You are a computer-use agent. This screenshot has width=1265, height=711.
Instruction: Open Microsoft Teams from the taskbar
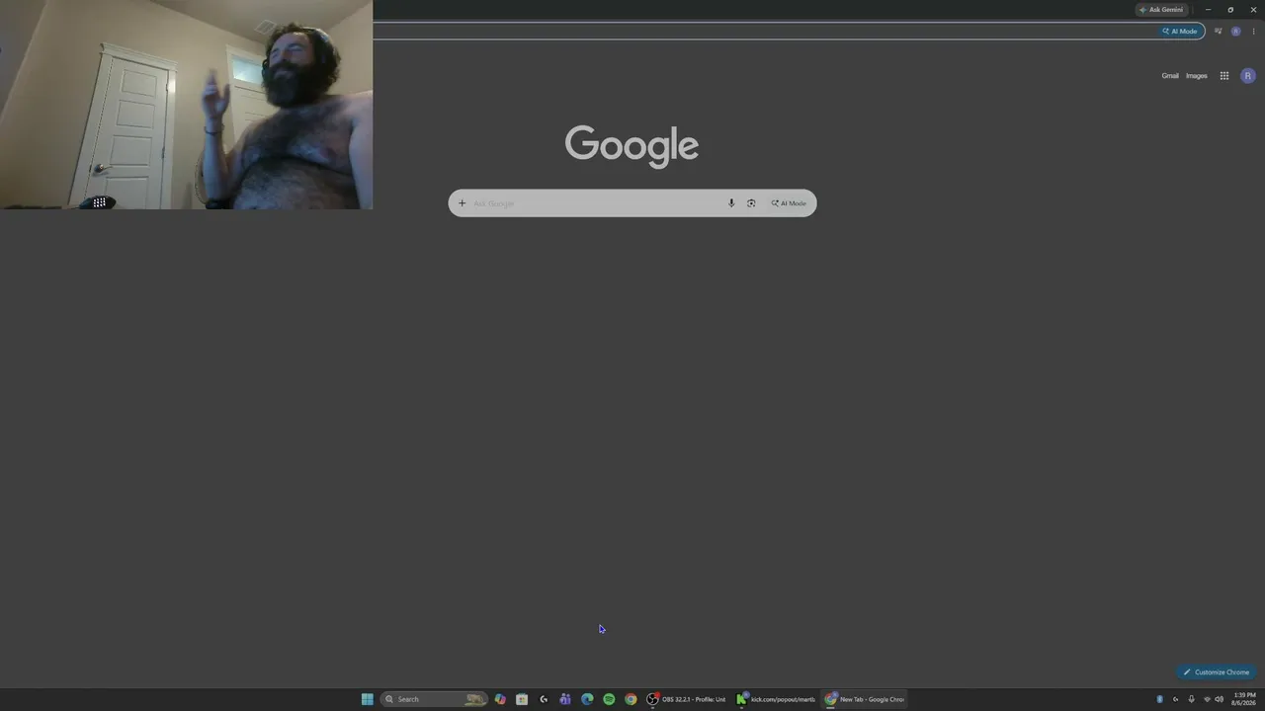(565, 699)
